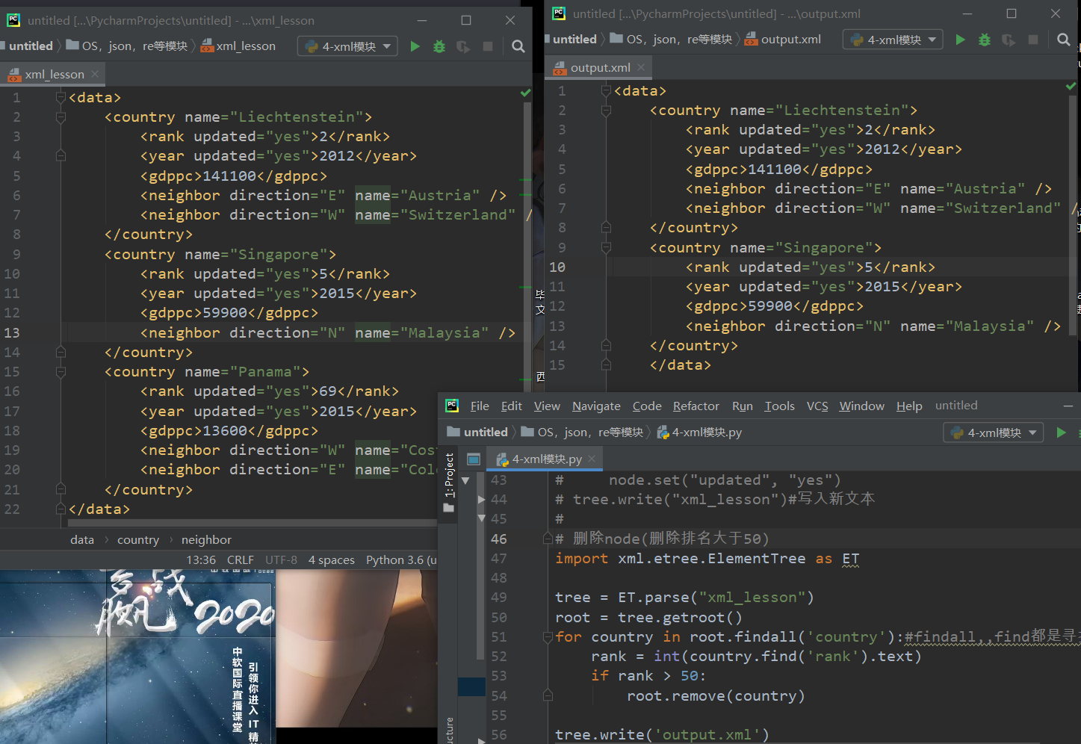1081x744 pixels.
Task: Click 'neighbor' in the XML breadcrumb bar
Action: tap(206, 539)
